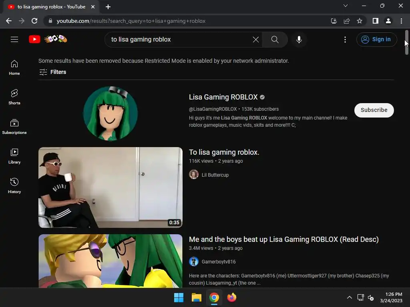Open Me and the boys beat up title
Image resolution: width=410 pixels, height=307 pixels.
coord(284,239)
